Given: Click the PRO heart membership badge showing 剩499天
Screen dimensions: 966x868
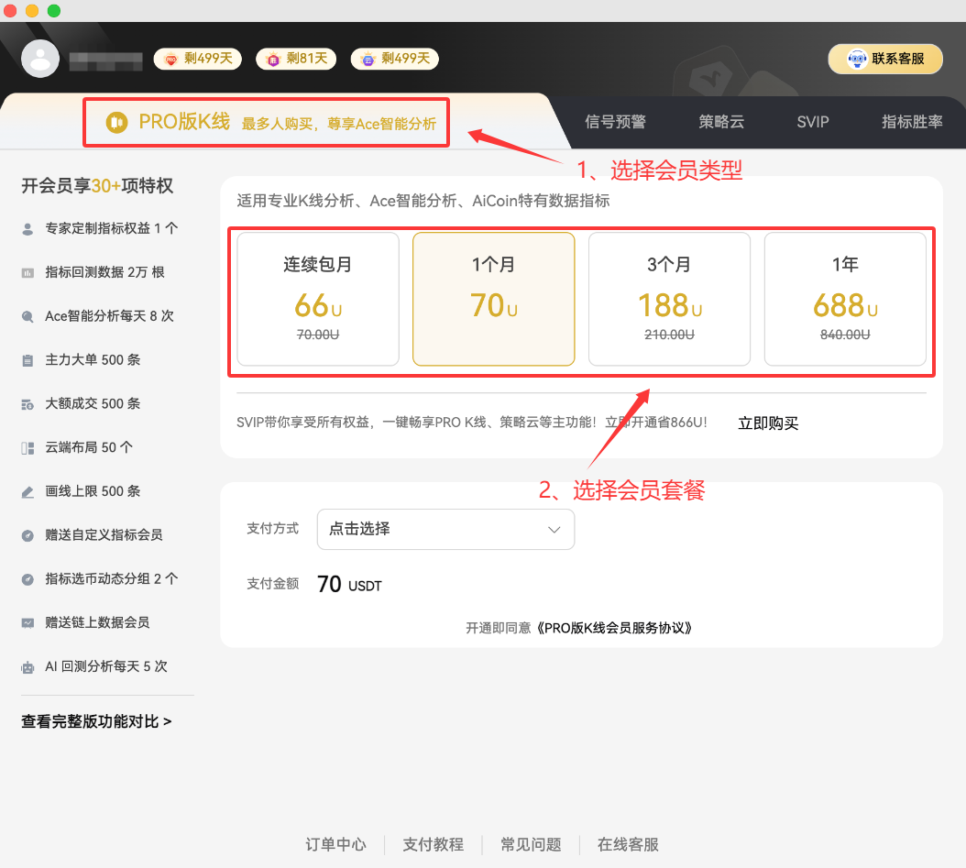Looking at the screenshot, I should pyautogui.click(x=197, y=58).
